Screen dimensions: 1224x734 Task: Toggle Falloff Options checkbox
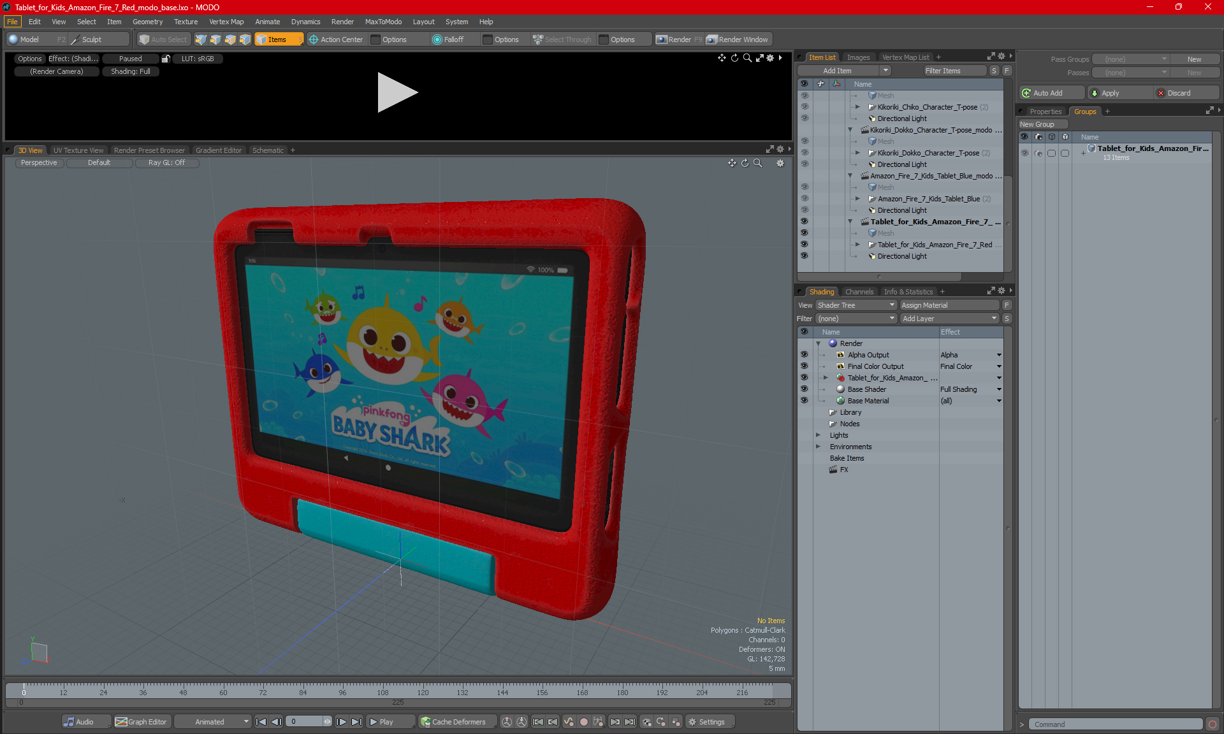488,40
